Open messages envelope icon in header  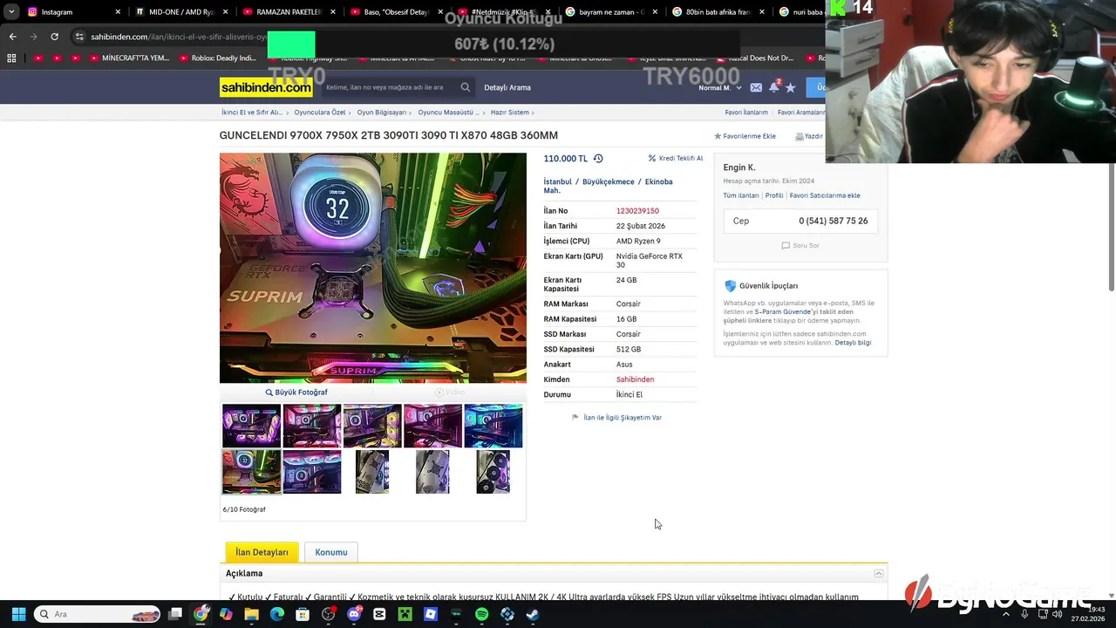756,87
